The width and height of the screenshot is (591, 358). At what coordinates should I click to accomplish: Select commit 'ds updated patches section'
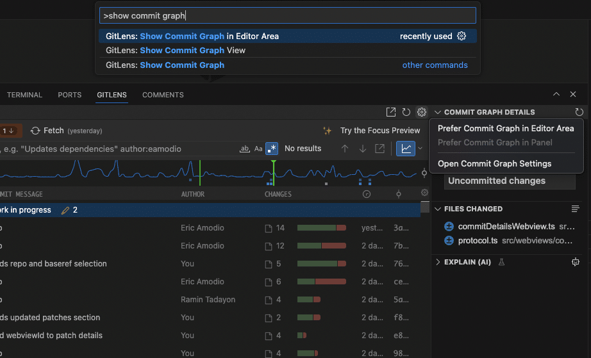pos(50,318)
